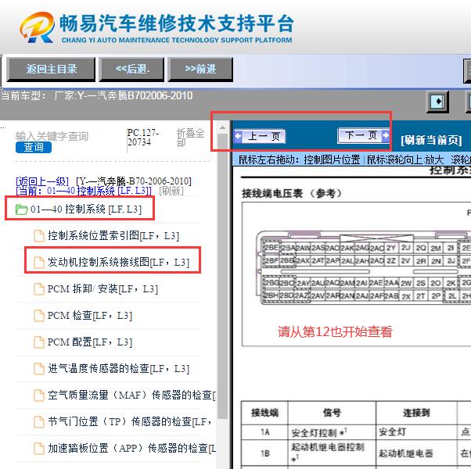The width and height of the screenshot is (471, 469).
Task: Click the PCM connector pinout diagram
Action: (x=364, y=268)
